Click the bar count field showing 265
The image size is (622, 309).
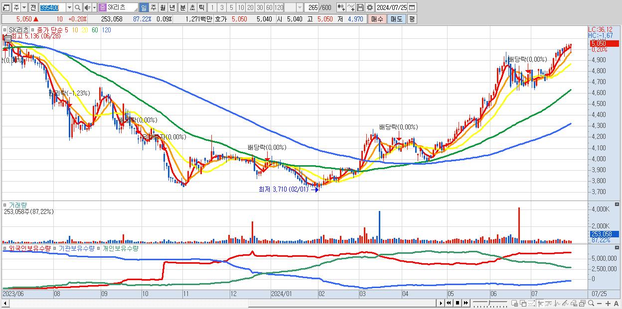(x=311, y=8)
